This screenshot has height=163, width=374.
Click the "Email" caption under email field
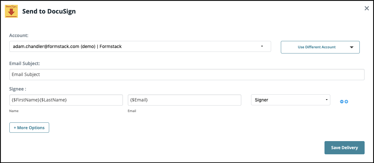(x=132, y=111)
